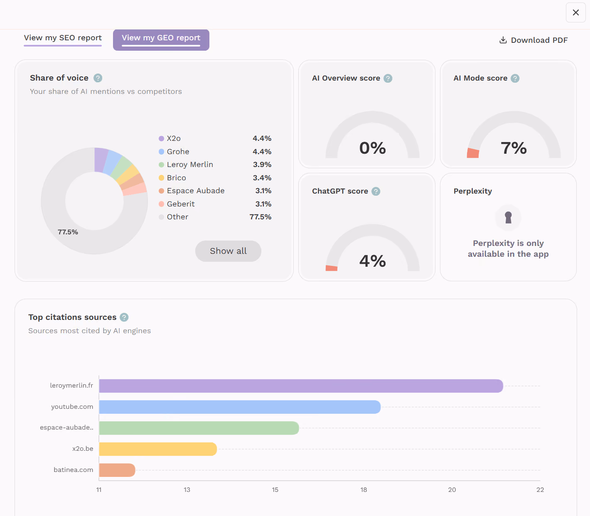Viewport: 590px width, 516px height.
Task: Open the ChatGPT score help icon
Action: click(x=376, y=191)
